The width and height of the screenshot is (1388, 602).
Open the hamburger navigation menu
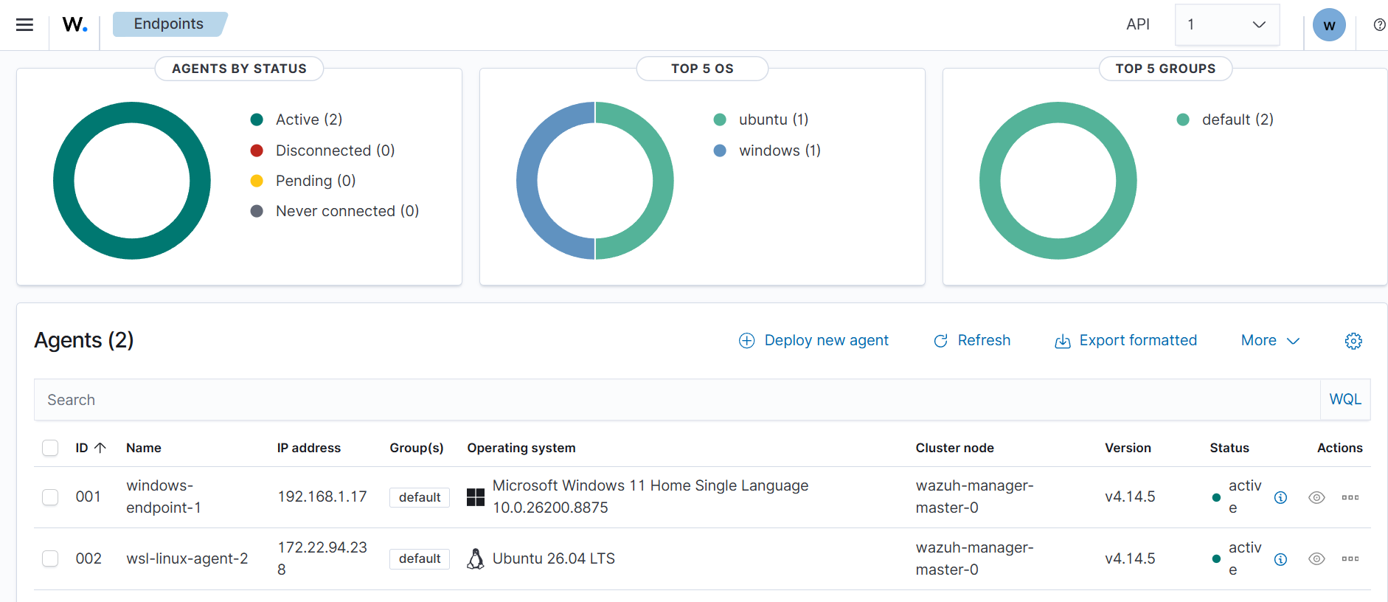24,24
